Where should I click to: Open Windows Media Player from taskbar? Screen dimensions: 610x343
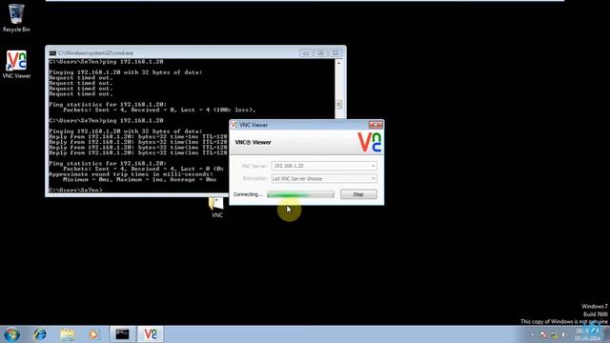(x=93, y=334)
